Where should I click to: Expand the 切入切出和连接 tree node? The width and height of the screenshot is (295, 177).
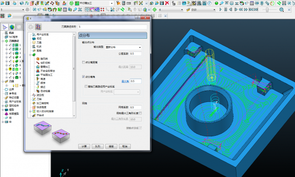30,111
